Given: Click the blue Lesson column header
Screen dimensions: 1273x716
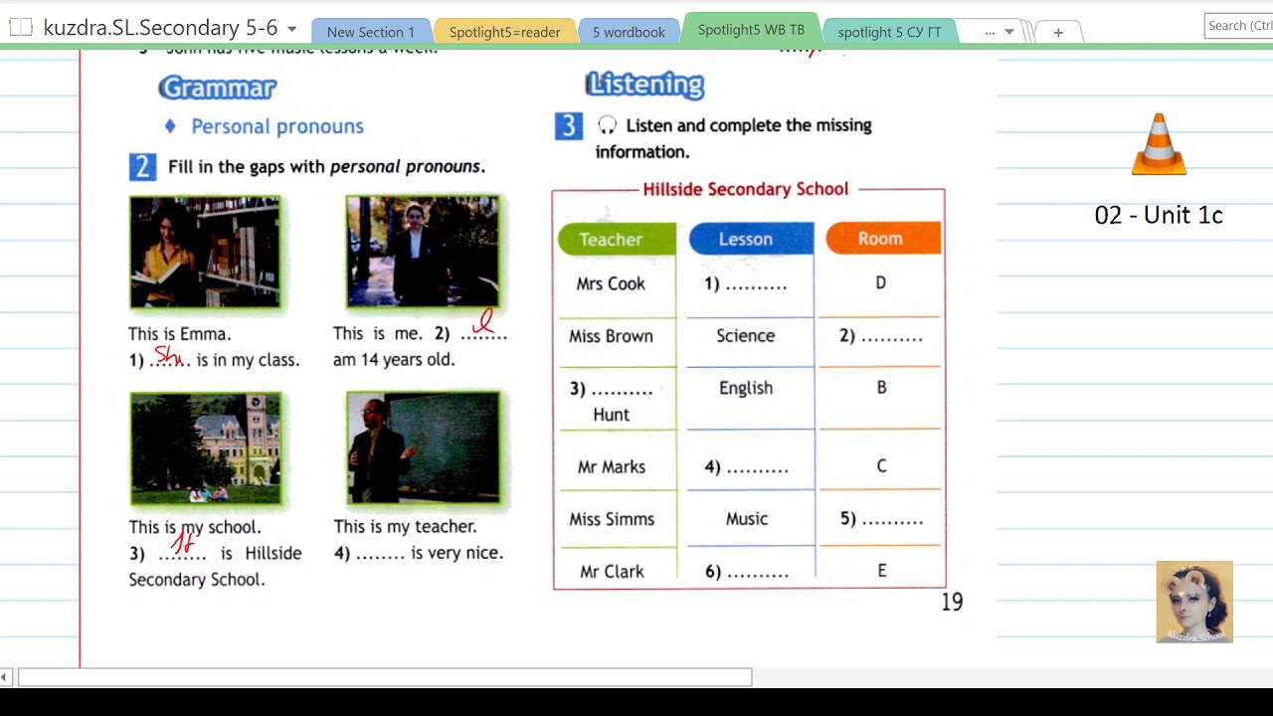Looking at the screenshot, I should tap(751, 239).
